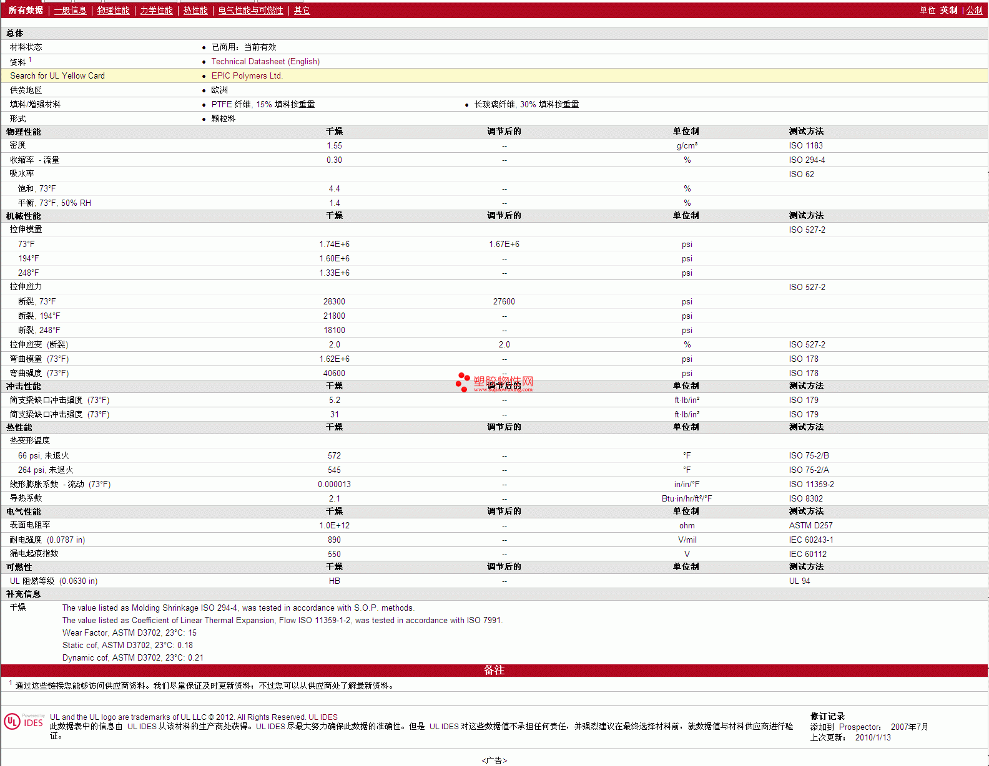Select thermal conductivity value 2.1
The width and height of the screenshot is (989, 766).
(x=334, y=498)
